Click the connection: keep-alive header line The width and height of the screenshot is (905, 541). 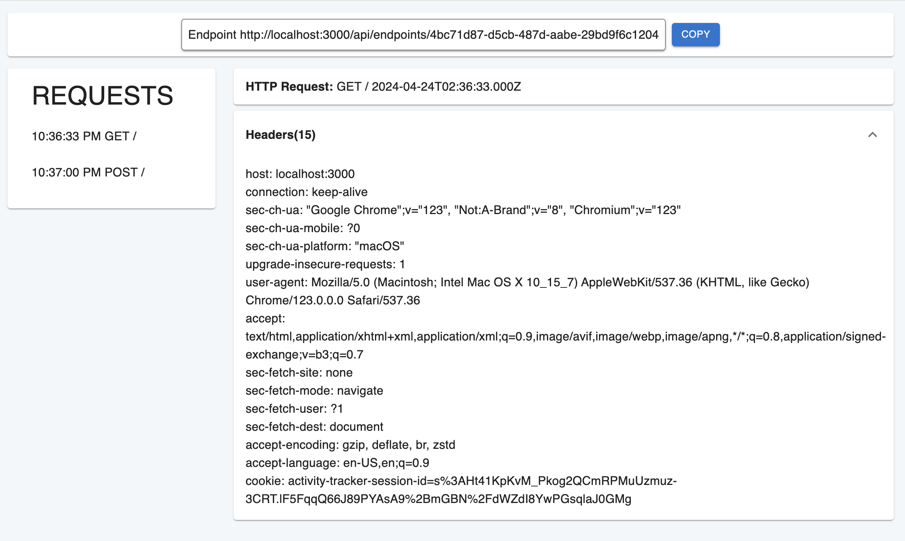point(306,192)
